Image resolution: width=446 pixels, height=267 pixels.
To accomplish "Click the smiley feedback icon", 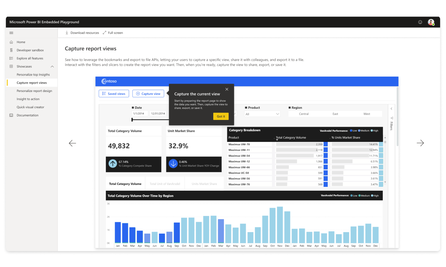I will pos(420,22).
